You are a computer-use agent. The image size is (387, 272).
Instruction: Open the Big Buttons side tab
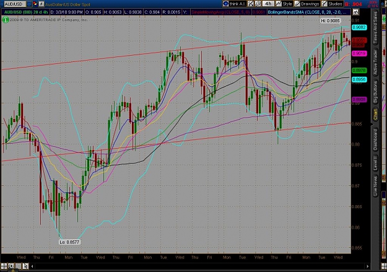(375, 92)
